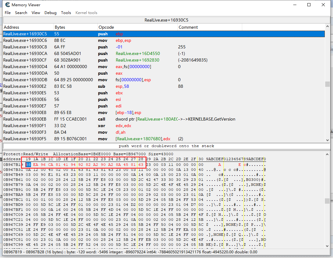Click the hex row address 0B967C81
Image resolution: width=333 pixels, height=258 pixels.
pos(13,240)
